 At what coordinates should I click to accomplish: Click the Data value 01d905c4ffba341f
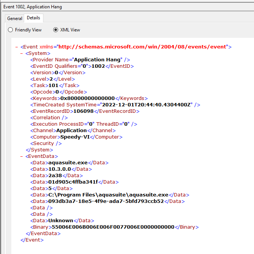click(x=73, y=182)
